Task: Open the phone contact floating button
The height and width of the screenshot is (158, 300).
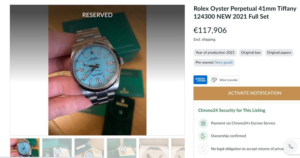Action: 291,147
